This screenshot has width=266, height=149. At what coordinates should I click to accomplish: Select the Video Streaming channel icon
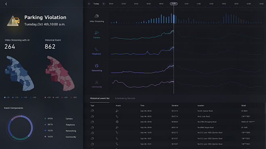(97, 16)
